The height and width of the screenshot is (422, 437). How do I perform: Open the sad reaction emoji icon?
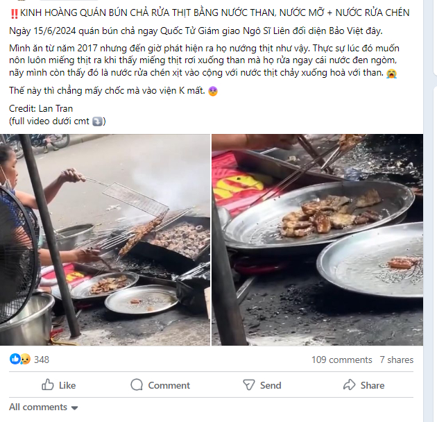coord(25,360)
